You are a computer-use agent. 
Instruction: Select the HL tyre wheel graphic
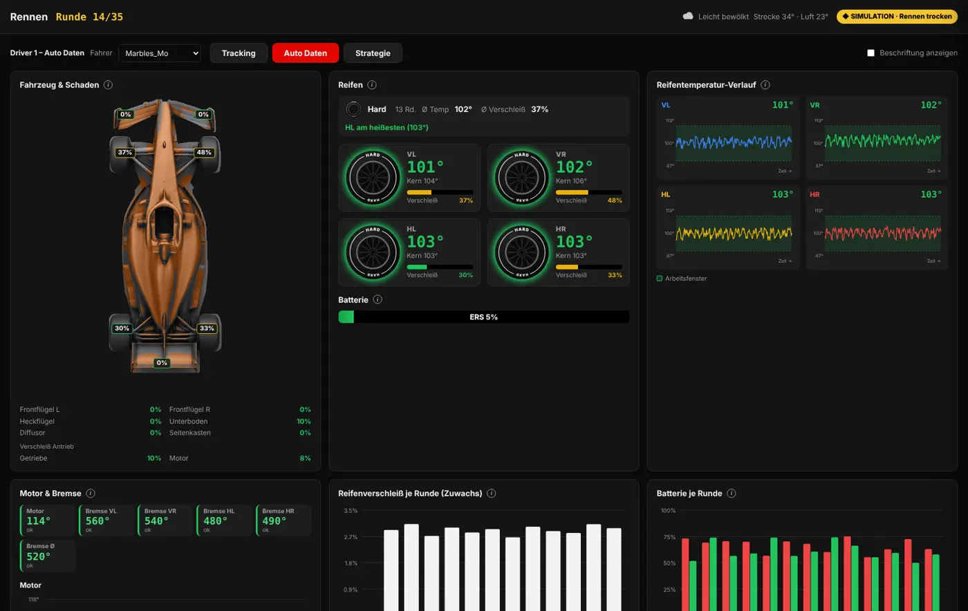tap(373, 252)
